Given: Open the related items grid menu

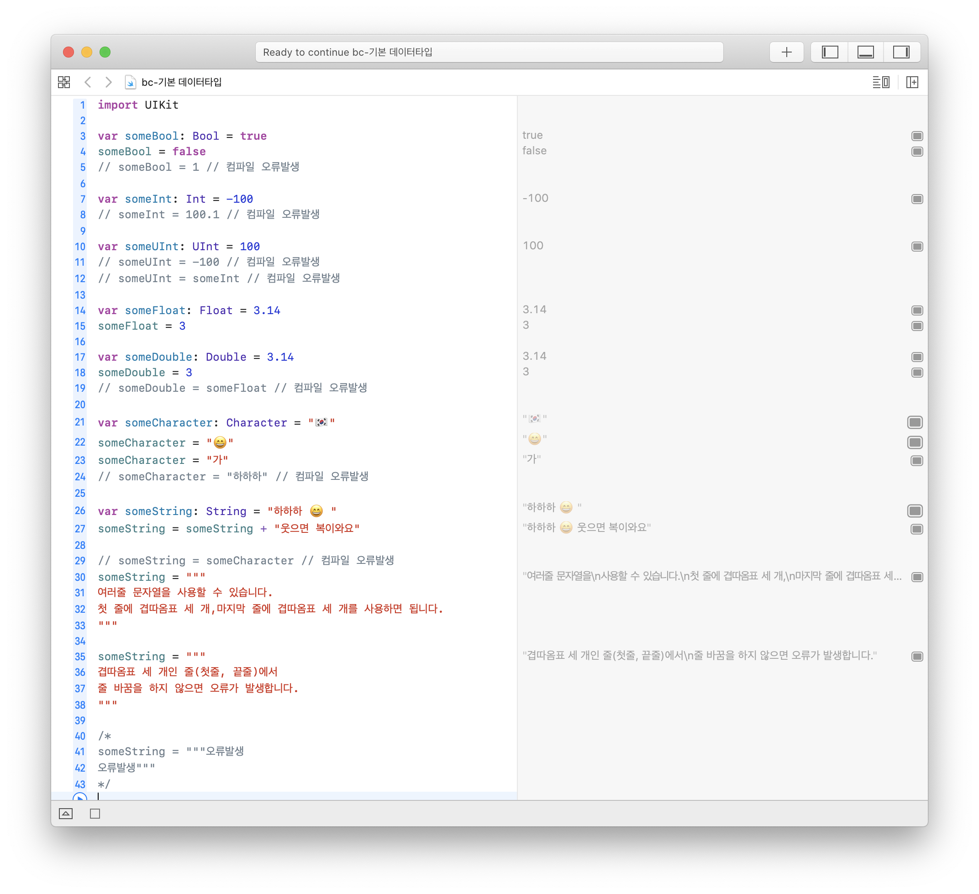Looking at the screenshot, I should point(64,82).
